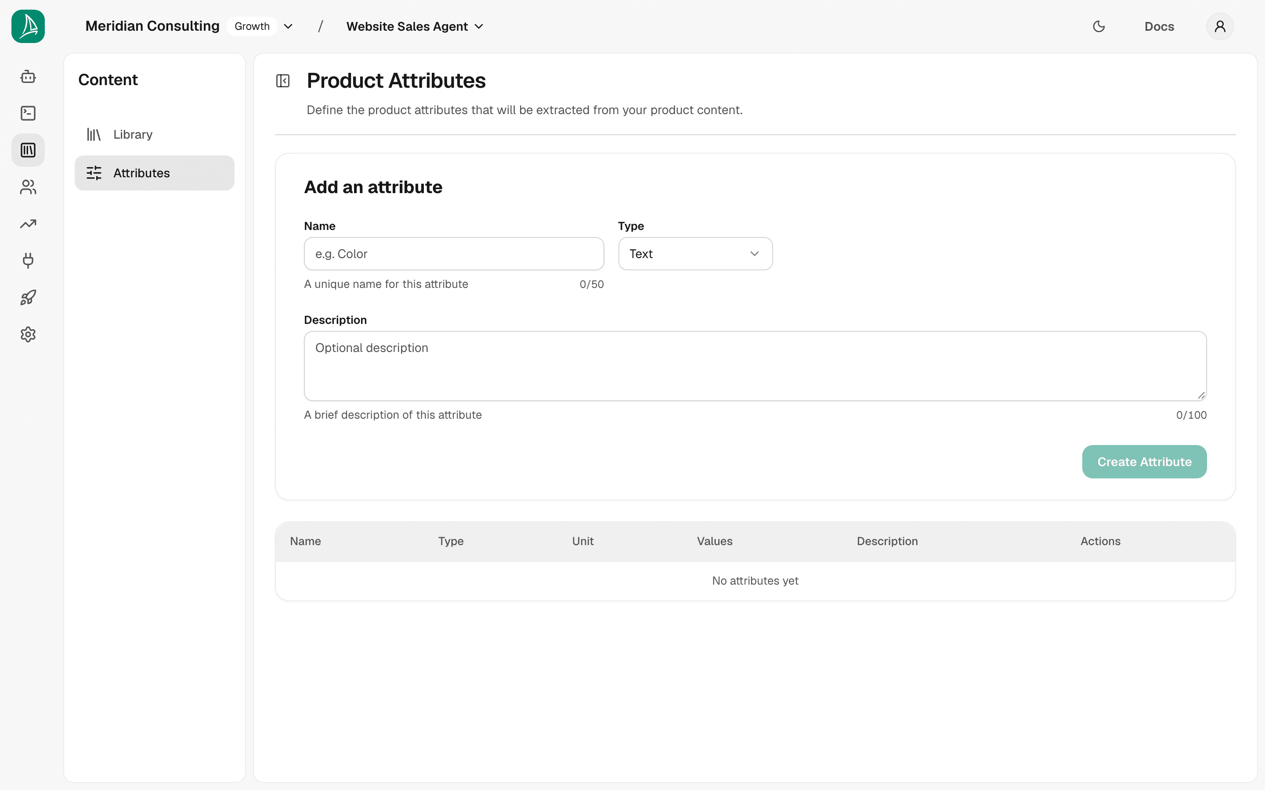Click the 'No attributes yet' text
This screenshot has height=790, width=1265.
(755, 581)
